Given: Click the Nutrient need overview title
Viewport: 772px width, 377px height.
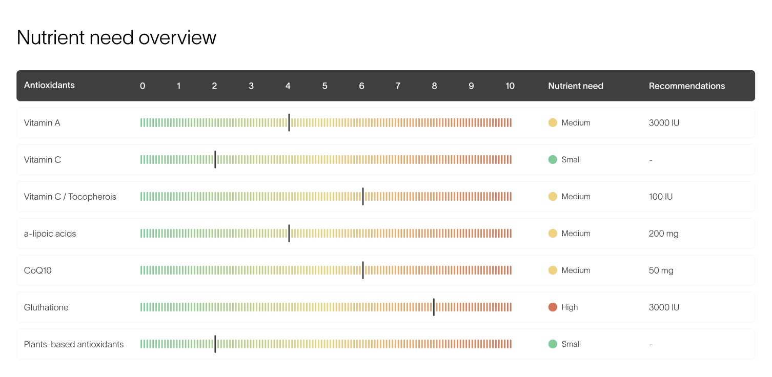Looking at the screenshot, I should (x=116, y=38).
